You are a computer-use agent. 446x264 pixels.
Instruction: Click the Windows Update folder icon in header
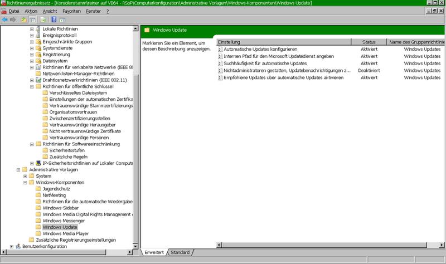(x=147, y=30)
